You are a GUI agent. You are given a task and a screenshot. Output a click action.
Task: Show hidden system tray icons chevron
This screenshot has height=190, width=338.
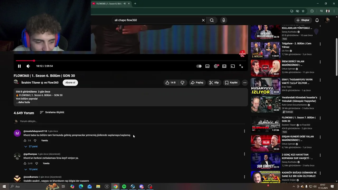tap(294, 187)
